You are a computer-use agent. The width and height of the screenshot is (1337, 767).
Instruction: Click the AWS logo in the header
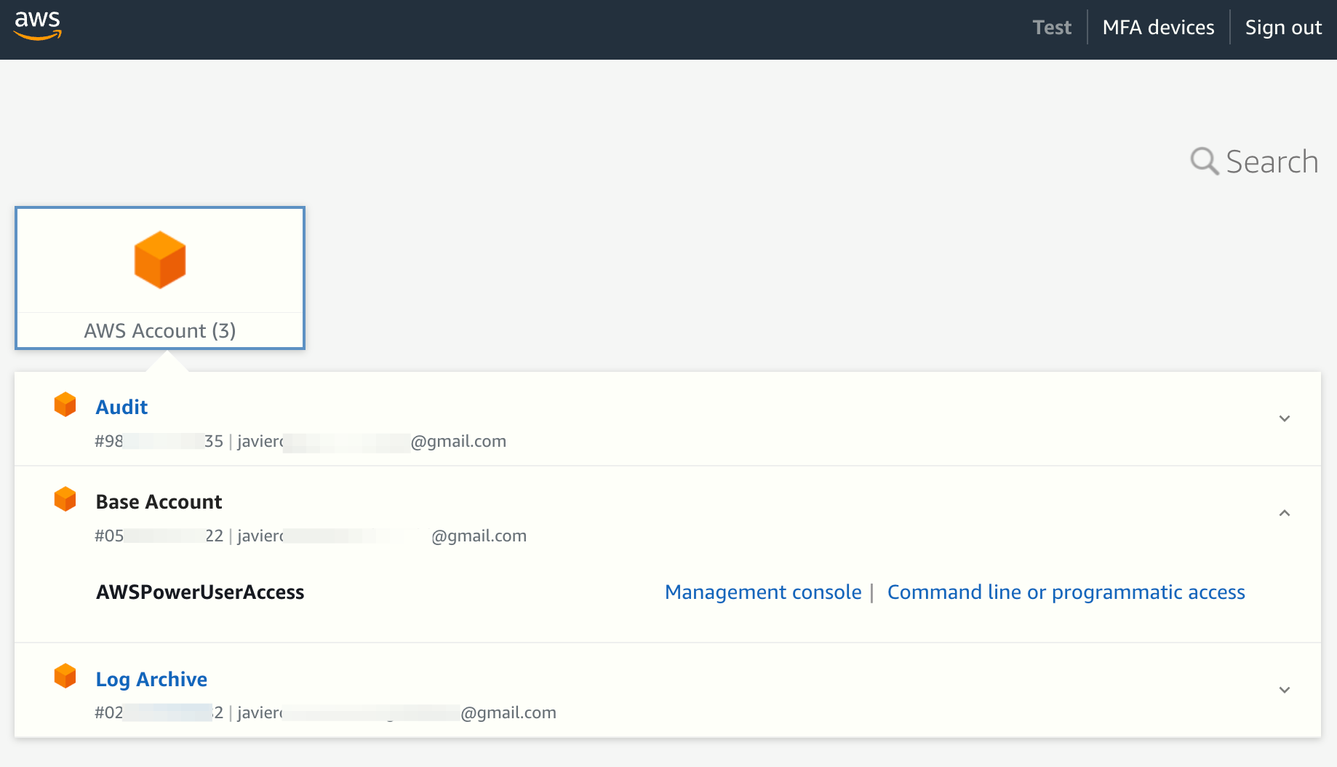(37, 25)
